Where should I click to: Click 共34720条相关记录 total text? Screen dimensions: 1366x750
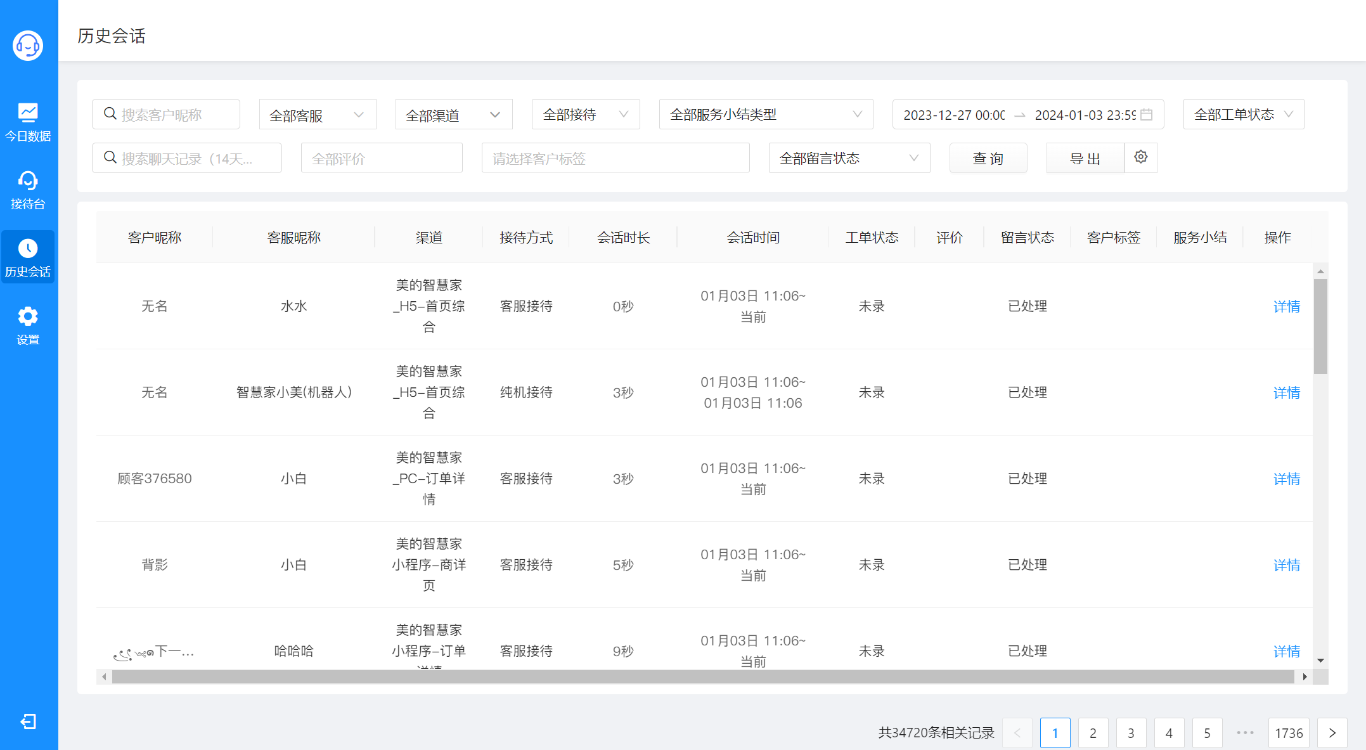[936, 733]
